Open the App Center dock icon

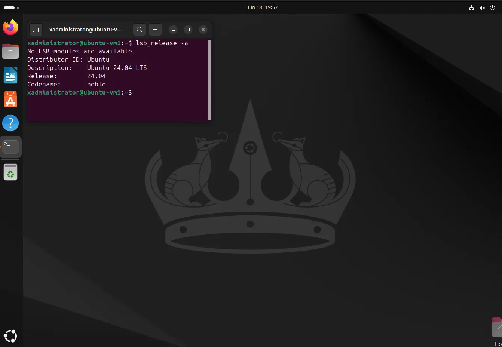click(x=10, y=99)
